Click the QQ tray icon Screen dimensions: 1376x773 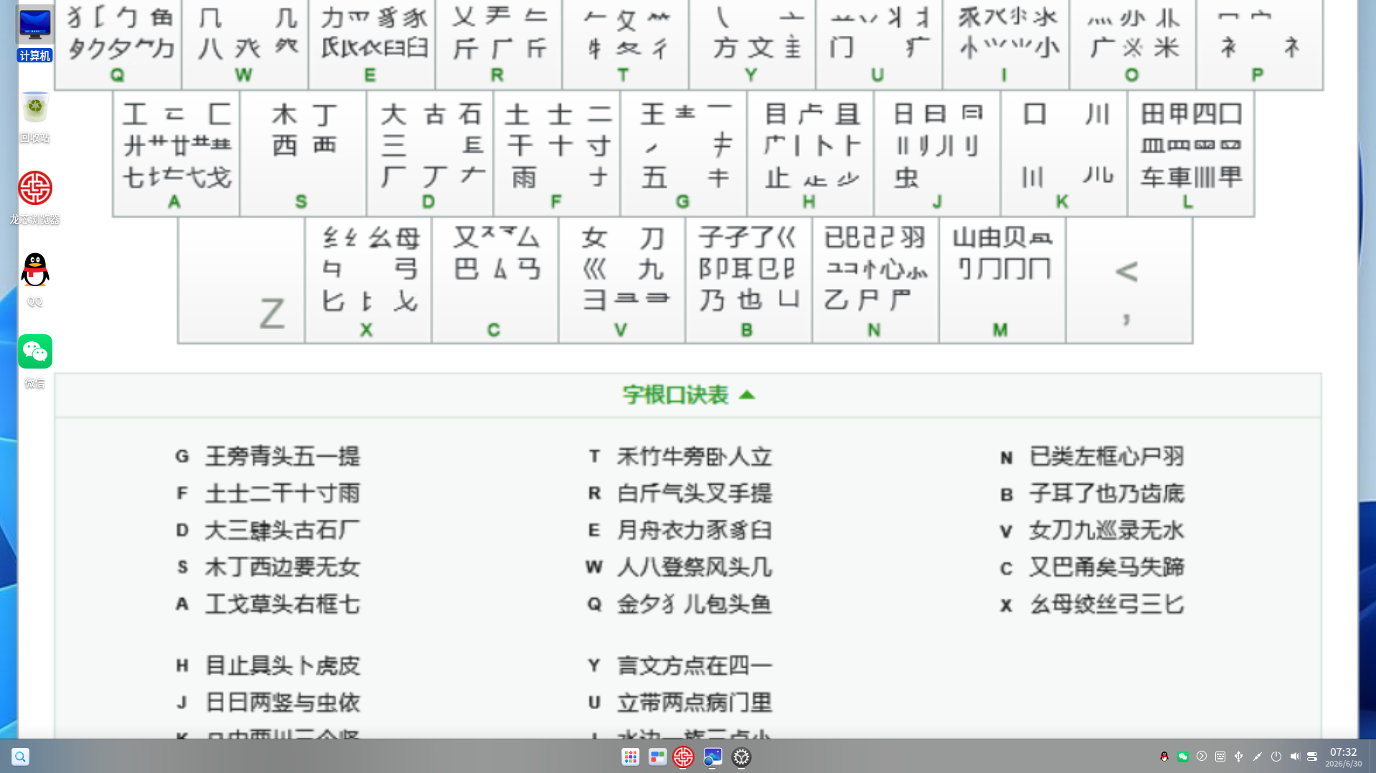(1164, 757)
